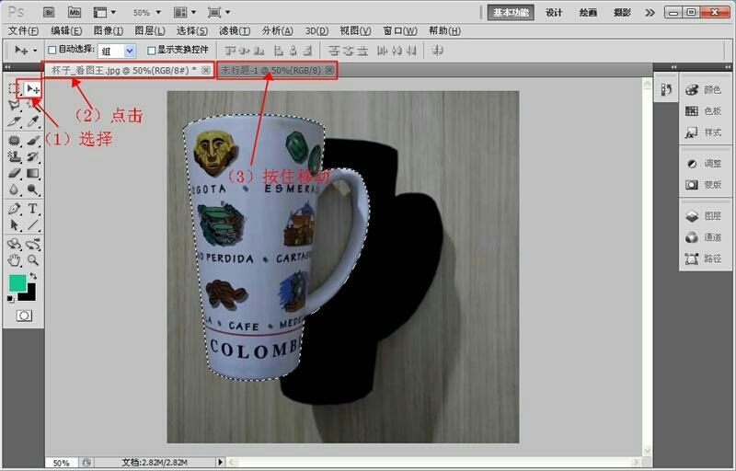Launch Adobe Bridge with Br icon
This screenshot has width=736, height=471.
click(49, 12)
